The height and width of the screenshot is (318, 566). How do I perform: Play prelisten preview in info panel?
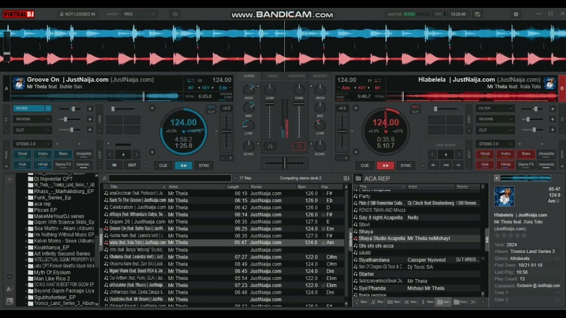(497, 178)
